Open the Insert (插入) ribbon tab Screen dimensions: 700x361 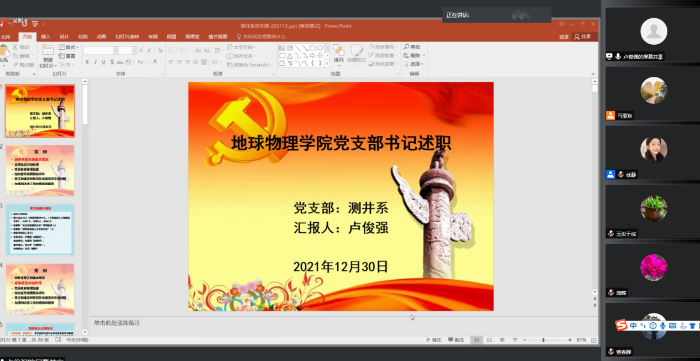coord(46,37)
